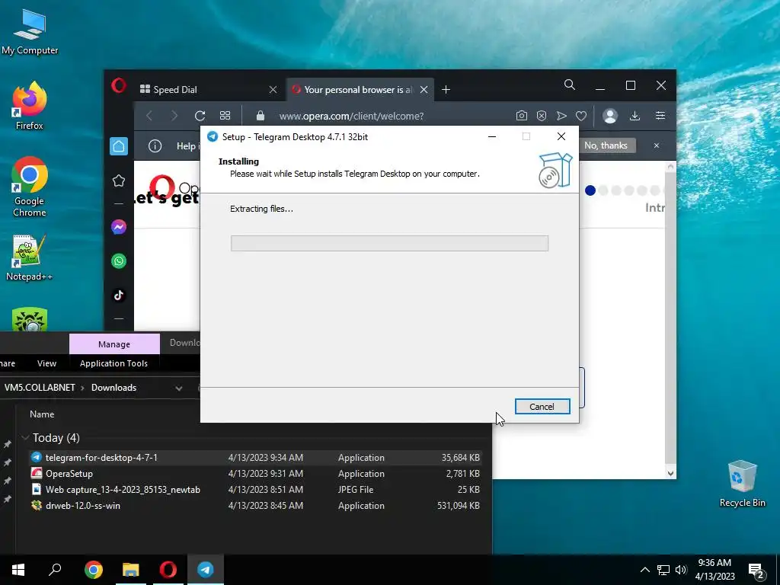This screenshot has height=585, width=780.
Task: Open the Manage ribbon tab
Action: 114,344
